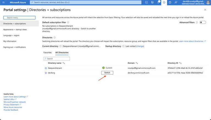
Task: Click info icon beside Default subscription filter
Action: tap(68, 22)
